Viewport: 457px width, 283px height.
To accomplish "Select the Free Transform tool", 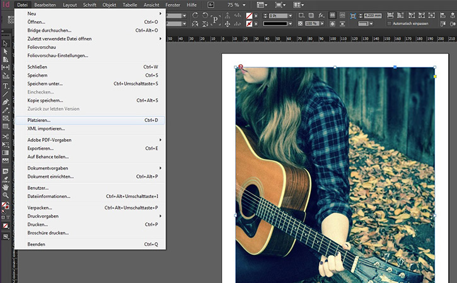I will point(5,145).
